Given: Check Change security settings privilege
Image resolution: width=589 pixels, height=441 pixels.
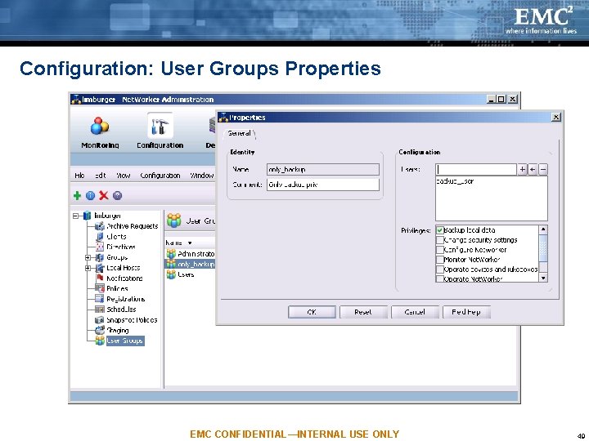Looking at the screenshot, I should pos(439,240).
